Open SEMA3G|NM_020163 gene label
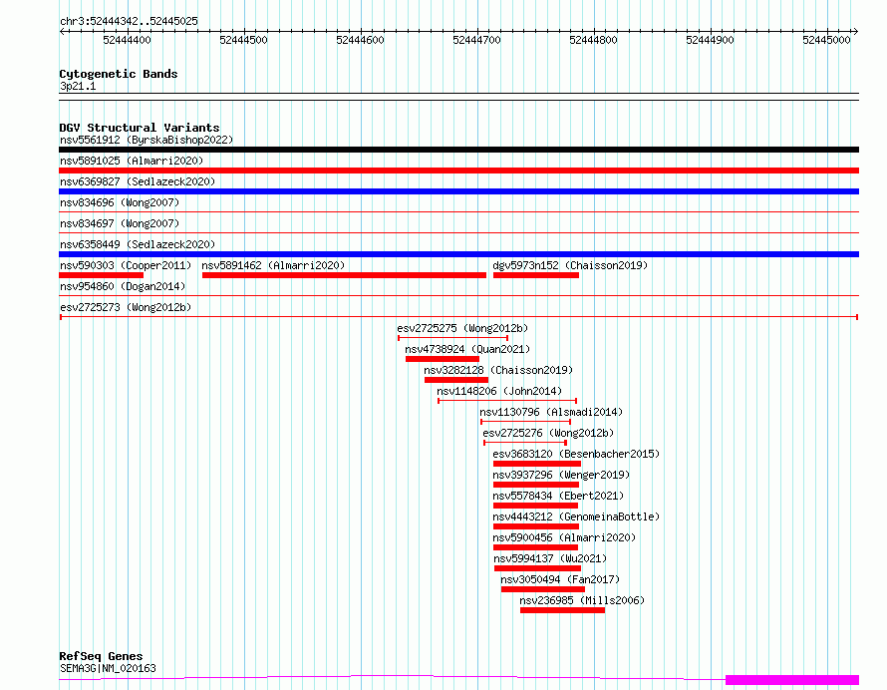 (x=108, y=668)
